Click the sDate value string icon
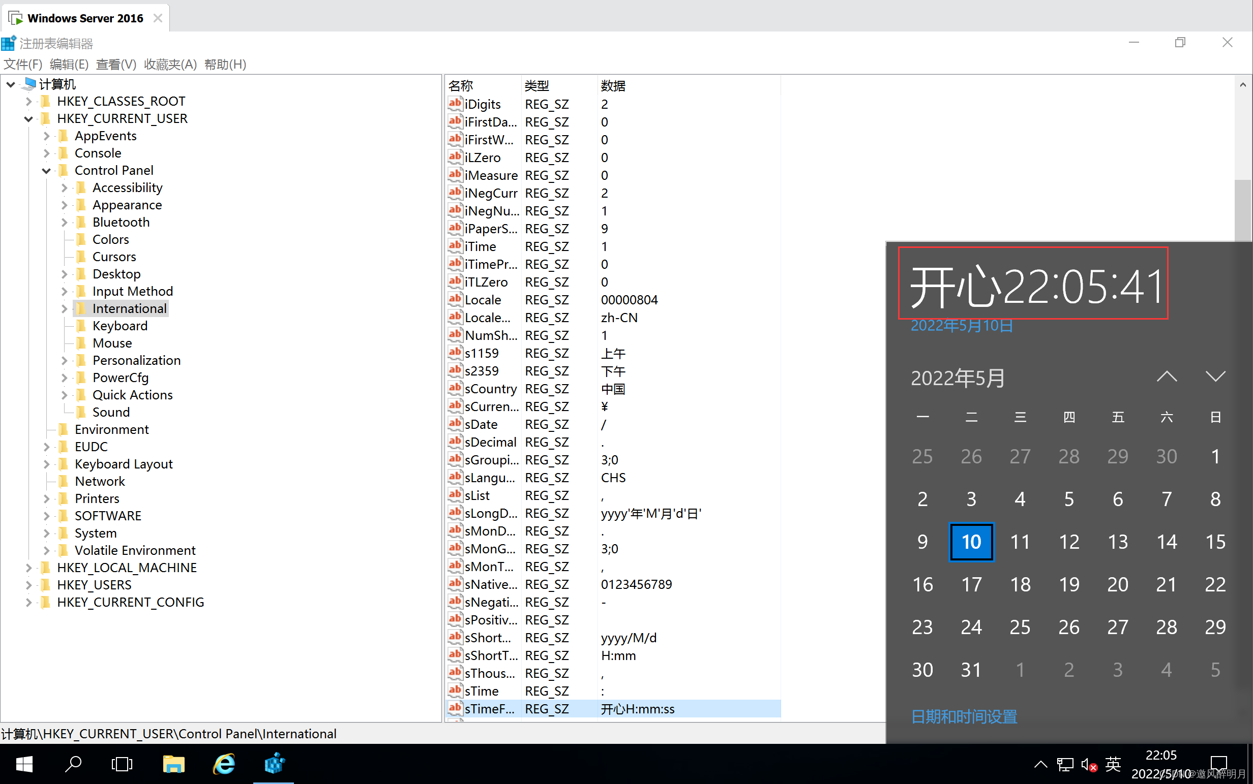1253x784 pixels. coord(455,424)
